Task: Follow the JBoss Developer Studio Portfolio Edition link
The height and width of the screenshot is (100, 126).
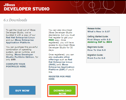Action: tap(20, 56)
